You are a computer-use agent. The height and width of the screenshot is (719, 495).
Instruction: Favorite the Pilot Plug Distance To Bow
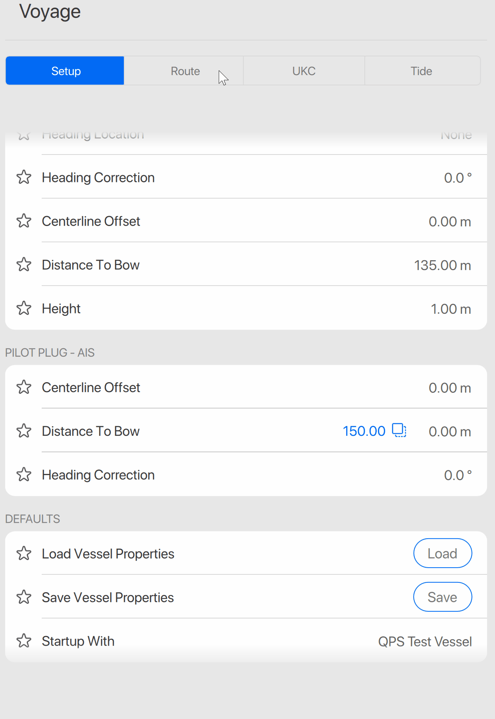pyautogui.click(x=24, y=431)
